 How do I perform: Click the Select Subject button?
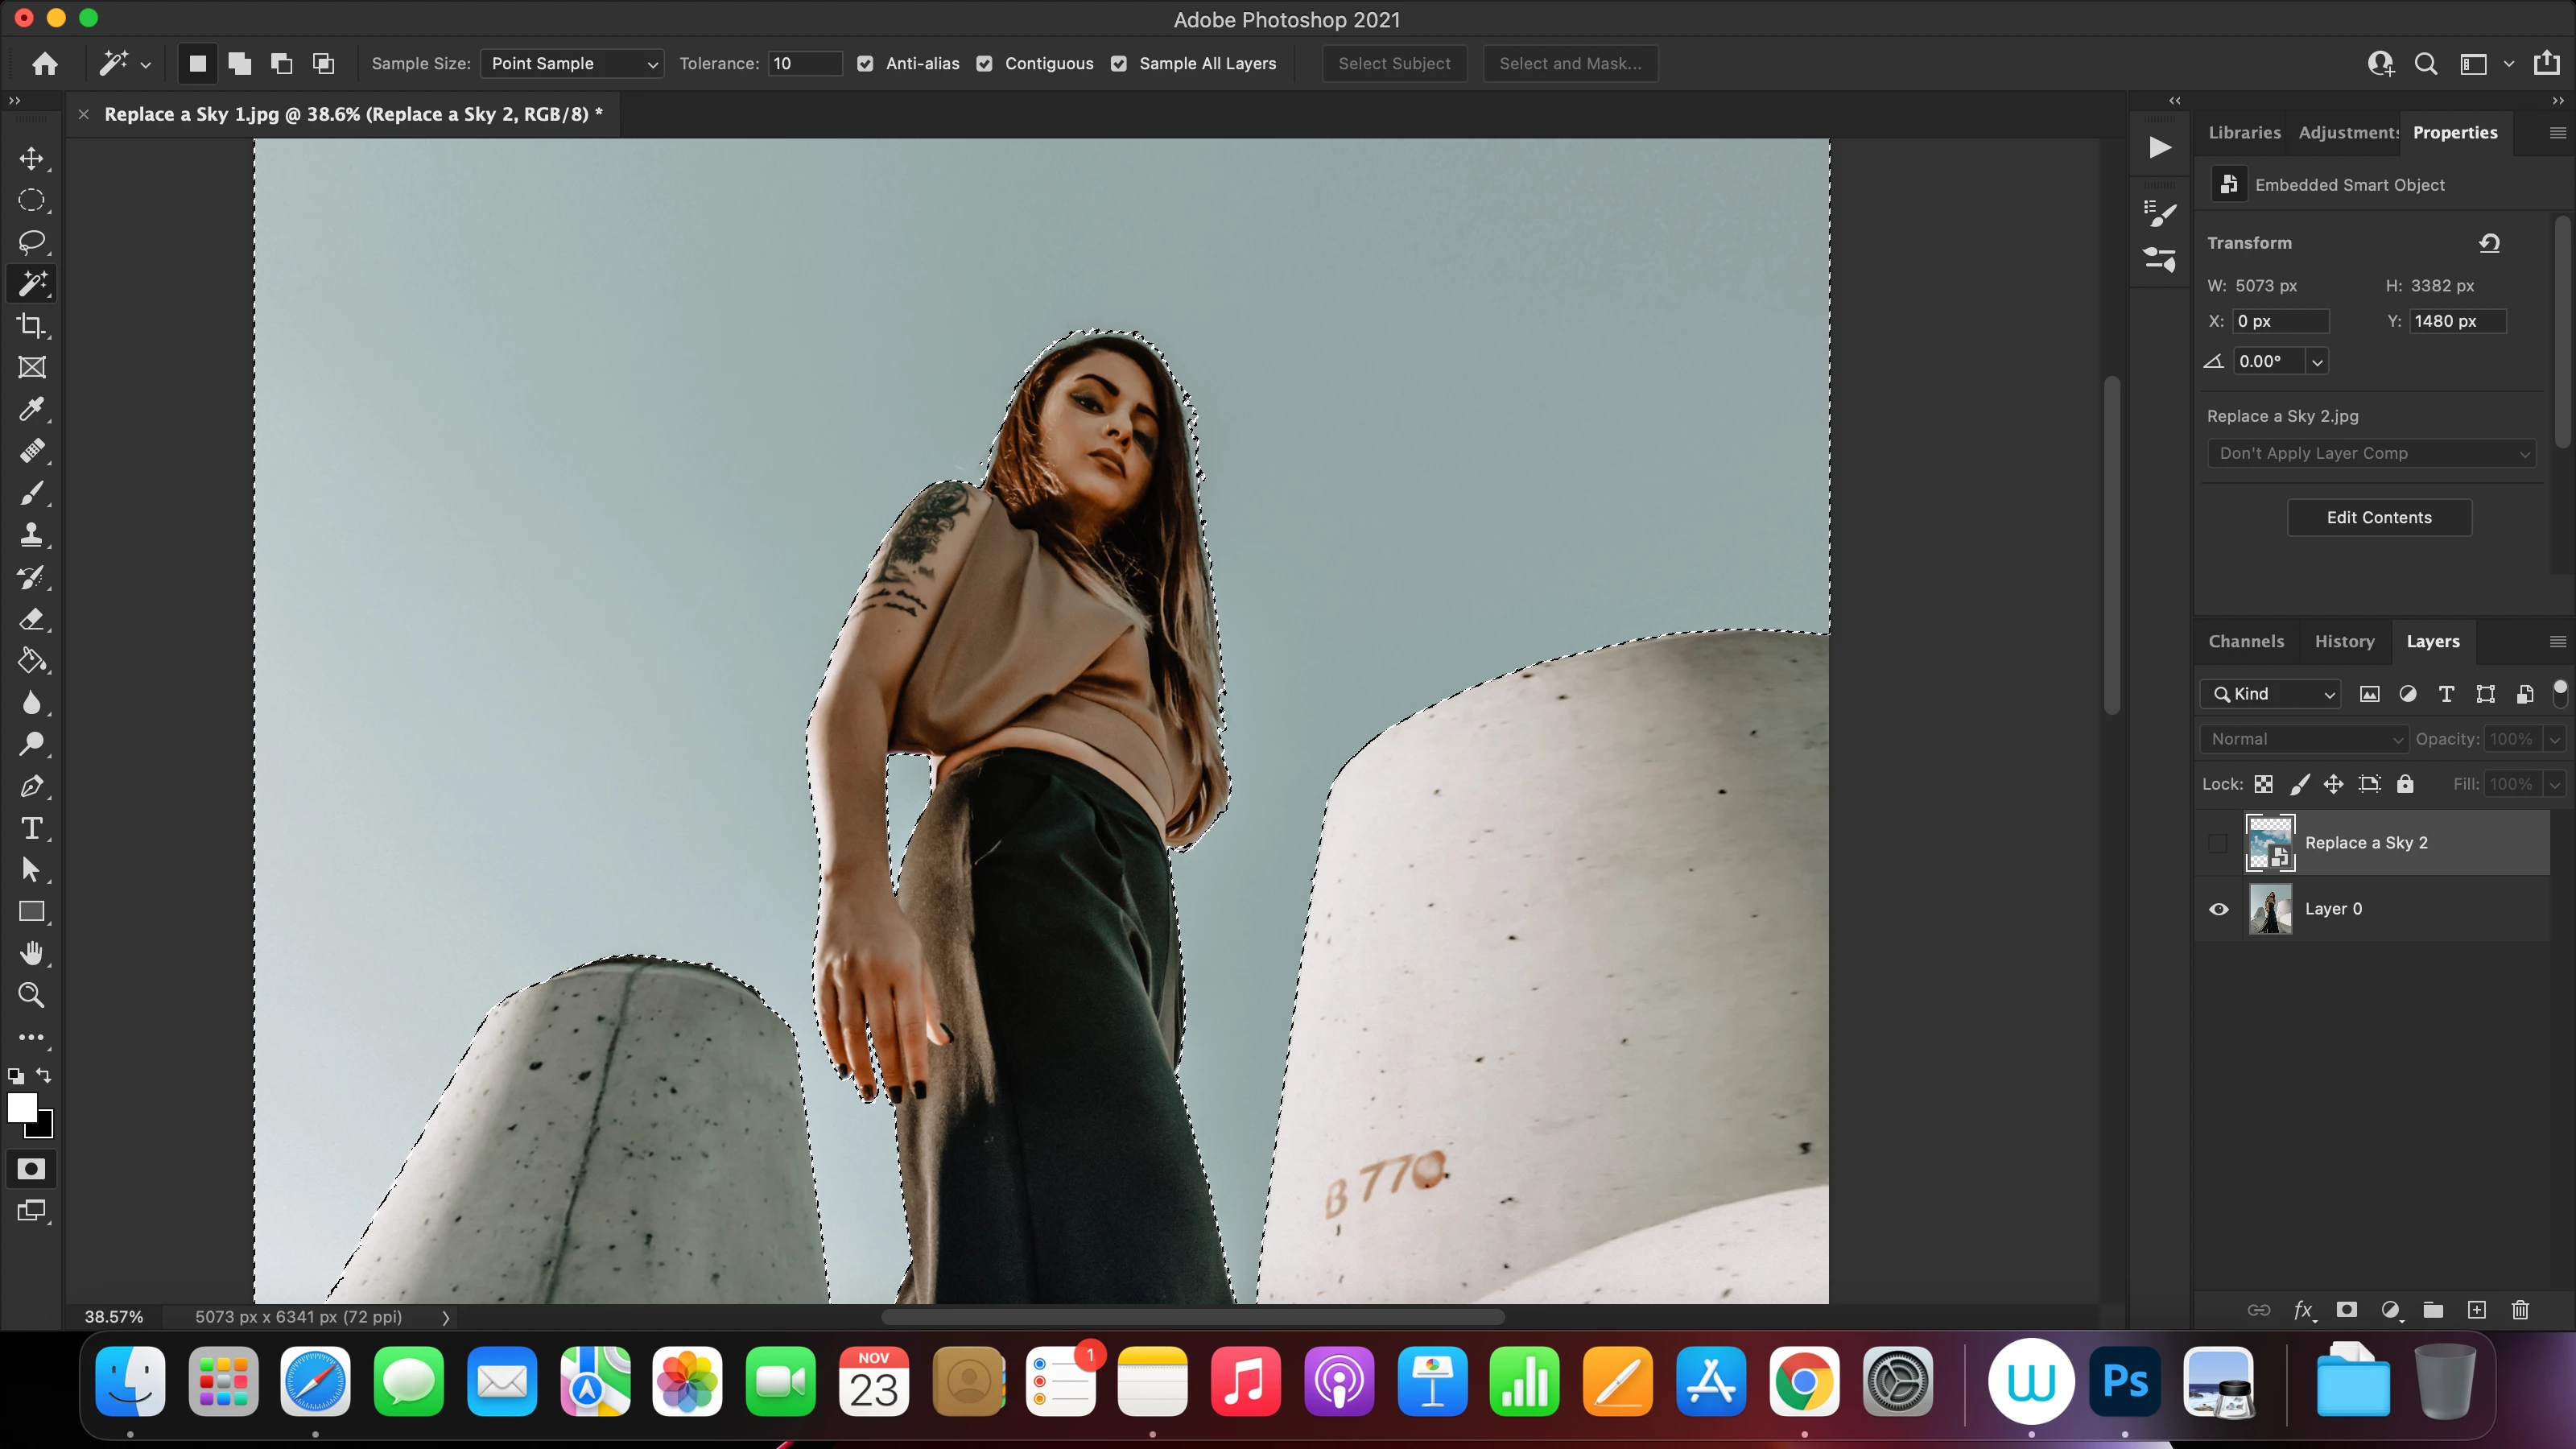click(x=1394, y=64)
